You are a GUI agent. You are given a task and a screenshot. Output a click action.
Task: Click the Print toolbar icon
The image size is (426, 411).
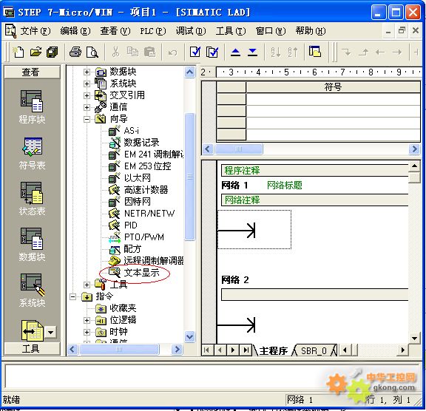(x=75, y=52)
